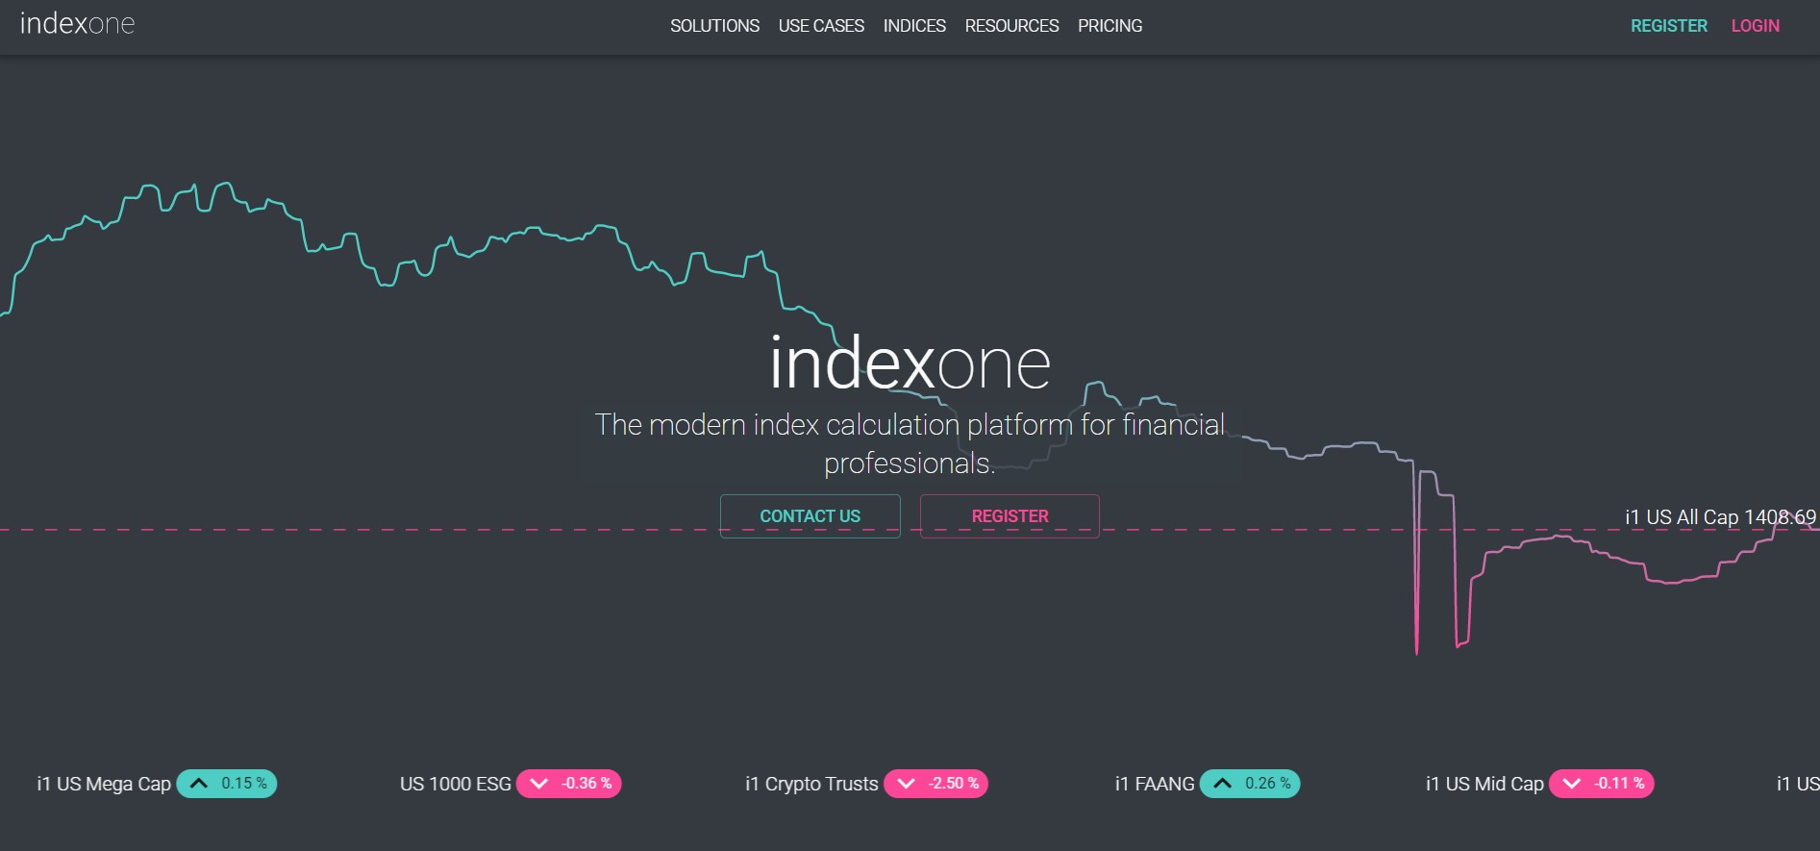The image size is (1820, 851).
Task: Click down arrow on i1 Crypto Trusts badge
Action: click(906, 784)
